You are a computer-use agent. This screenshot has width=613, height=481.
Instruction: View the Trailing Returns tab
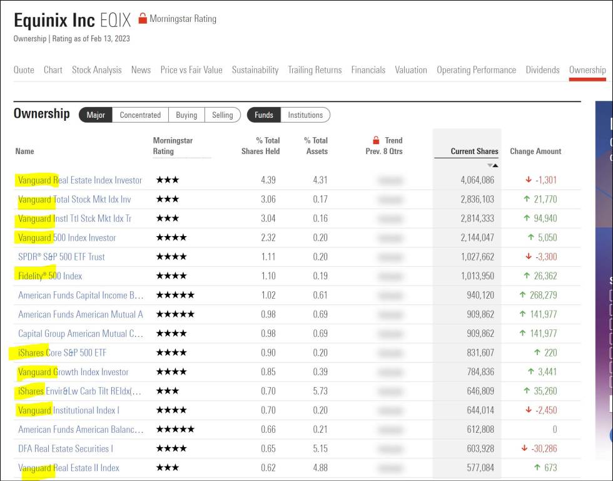315,70
